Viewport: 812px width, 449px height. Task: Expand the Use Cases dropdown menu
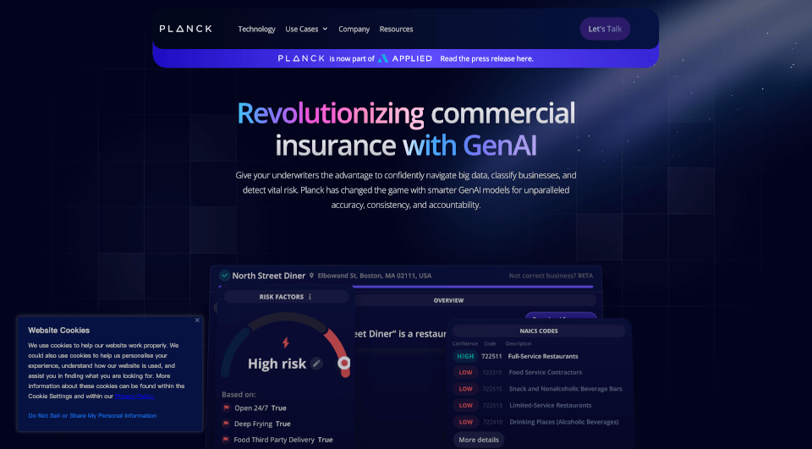(306, 29)
